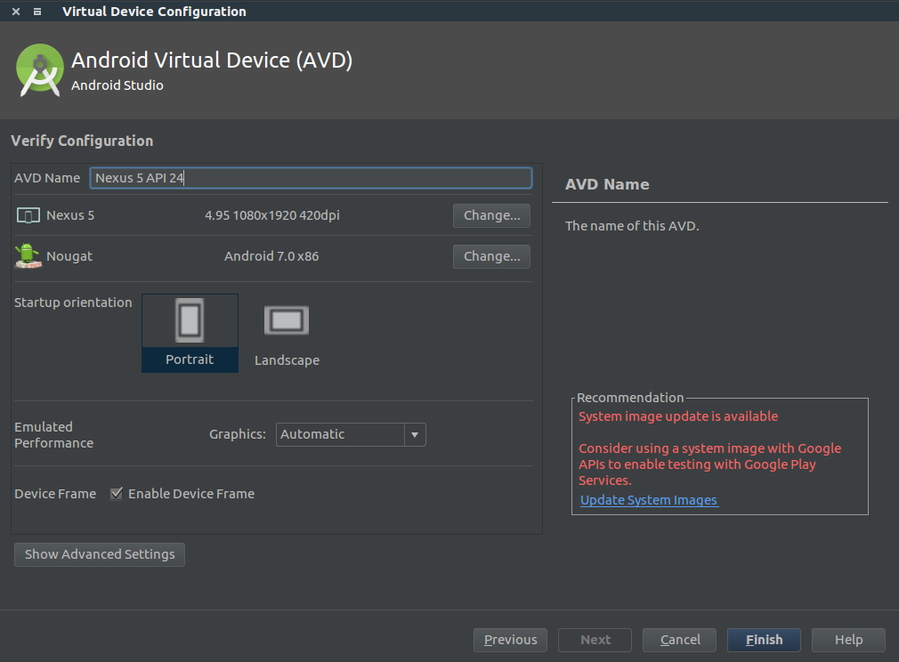Close the Virtual Device Configuration window

click(x=14, y=12)
